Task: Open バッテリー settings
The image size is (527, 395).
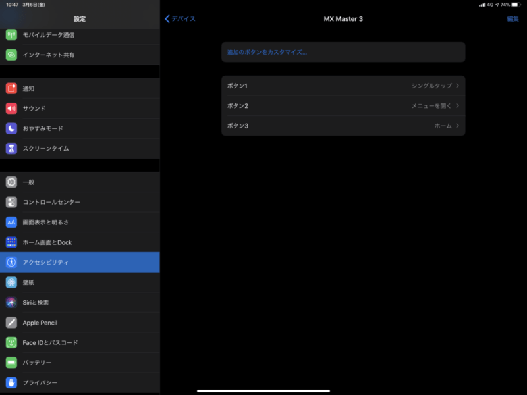Action: (x=80, y=363)
